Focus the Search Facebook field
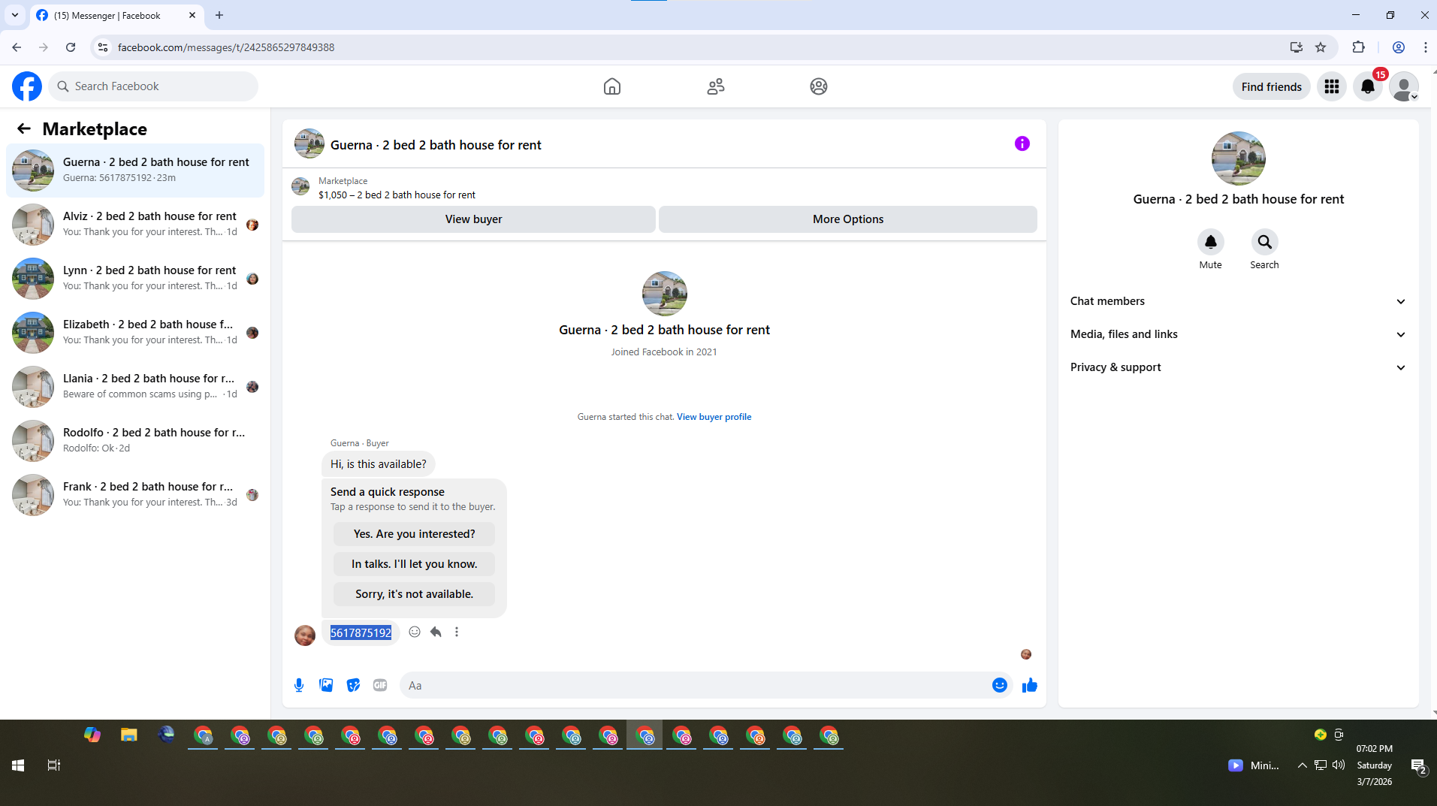This screenshot has height=806, width=1437. point(153,86)
